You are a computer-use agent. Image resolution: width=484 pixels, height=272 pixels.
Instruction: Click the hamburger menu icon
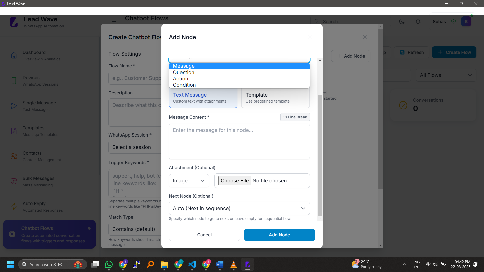(114, 22)
